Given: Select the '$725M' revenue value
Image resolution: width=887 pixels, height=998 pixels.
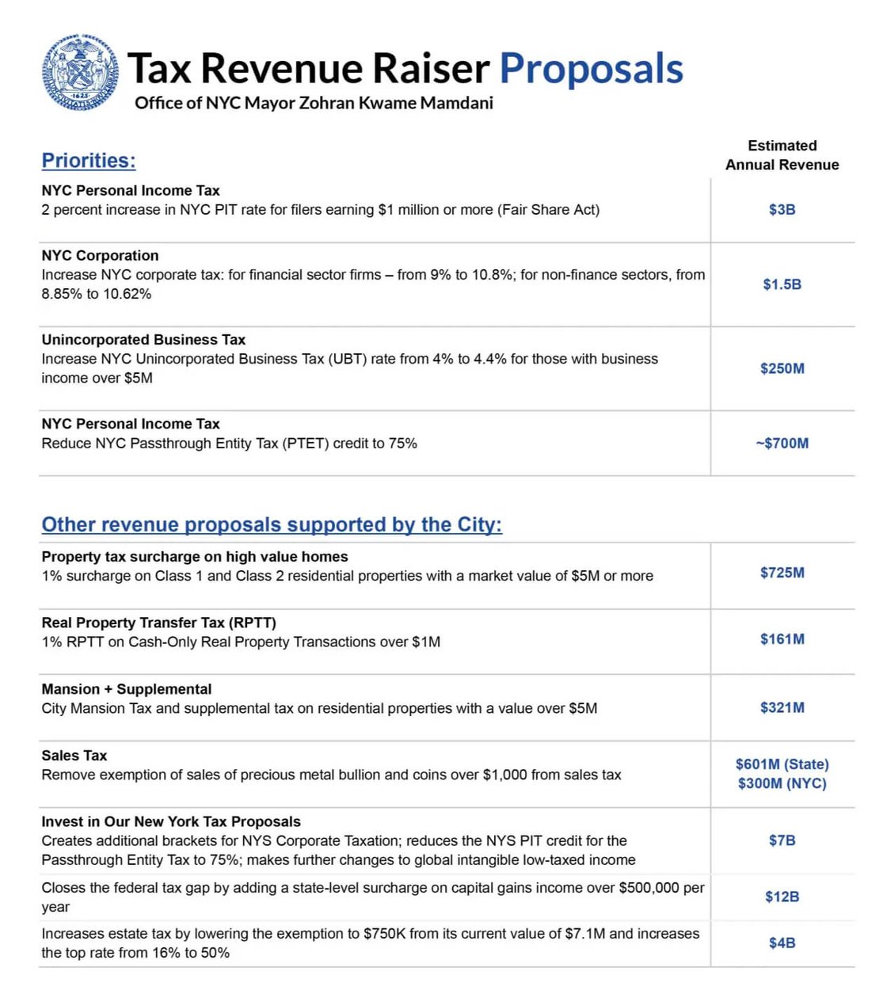Looking at the screenshot, I should tap(782, 573).
